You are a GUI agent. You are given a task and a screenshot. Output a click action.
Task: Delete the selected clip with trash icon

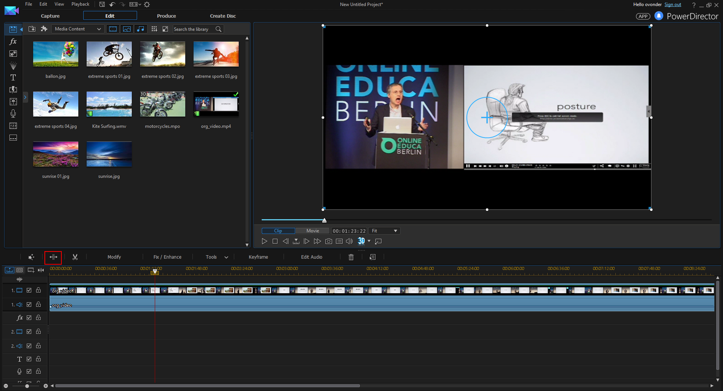351,257
